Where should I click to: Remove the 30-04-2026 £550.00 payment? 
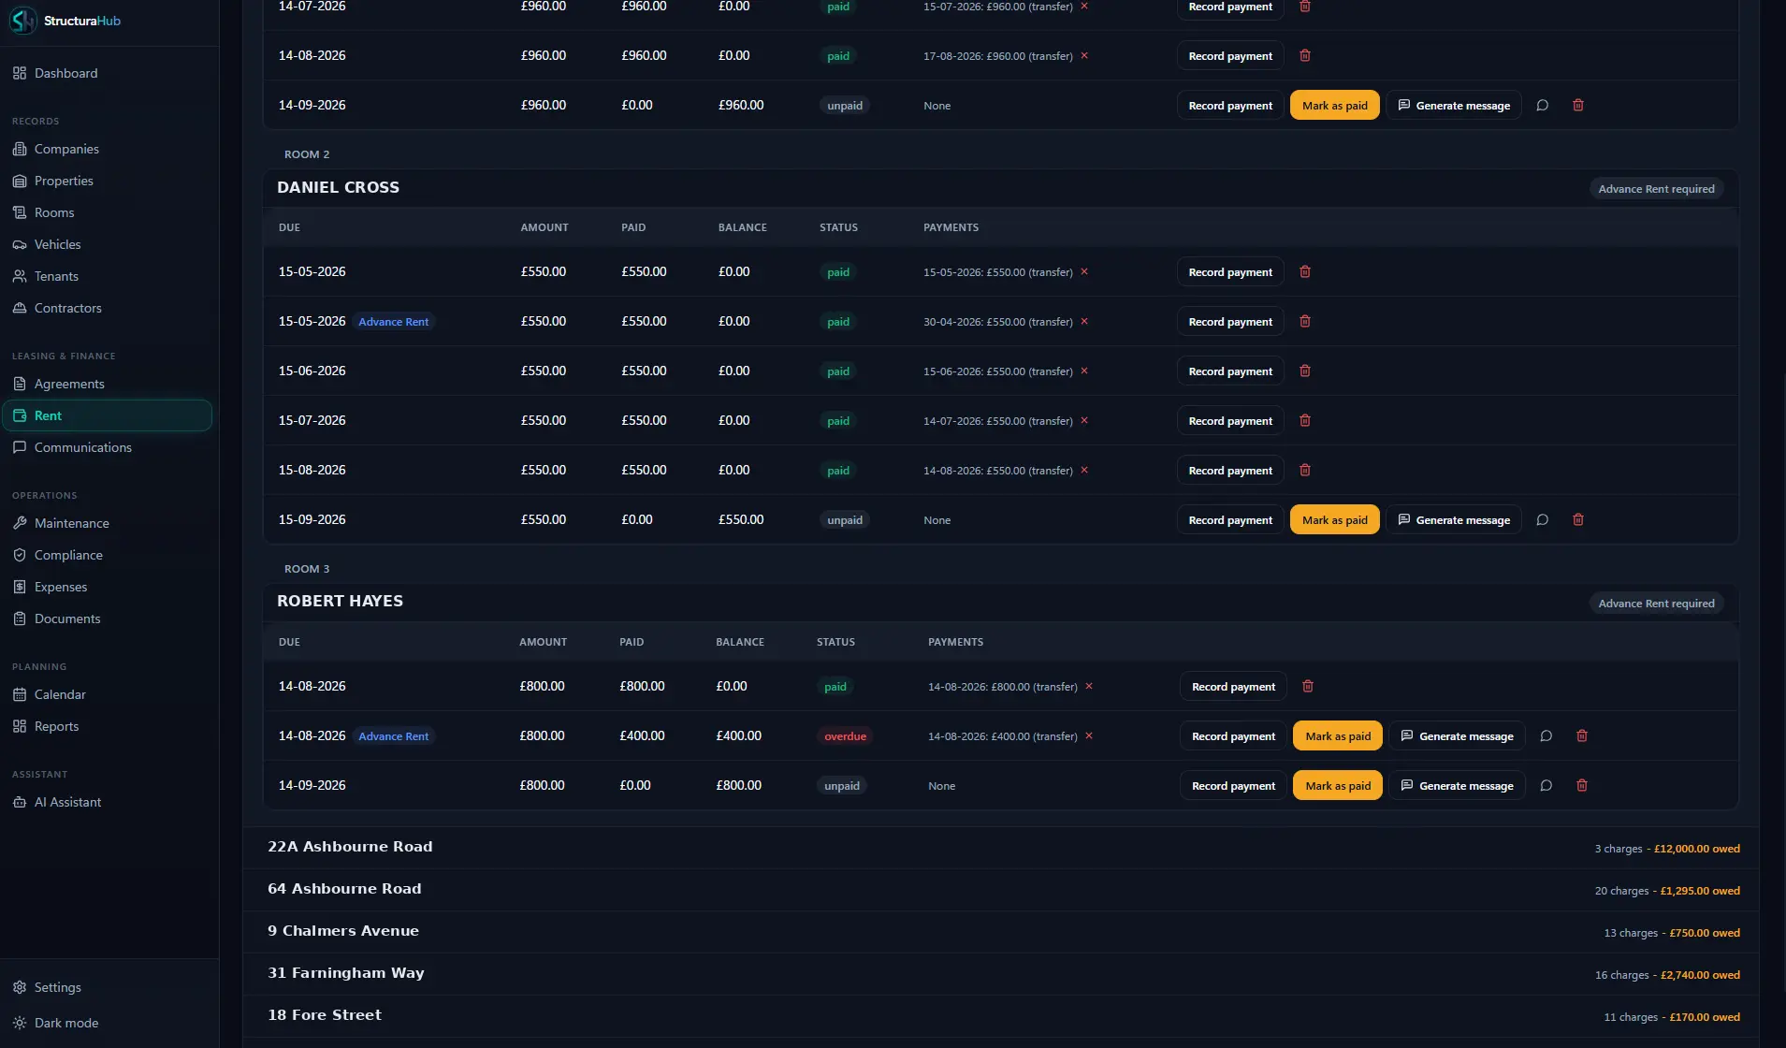click(1084, 321)
